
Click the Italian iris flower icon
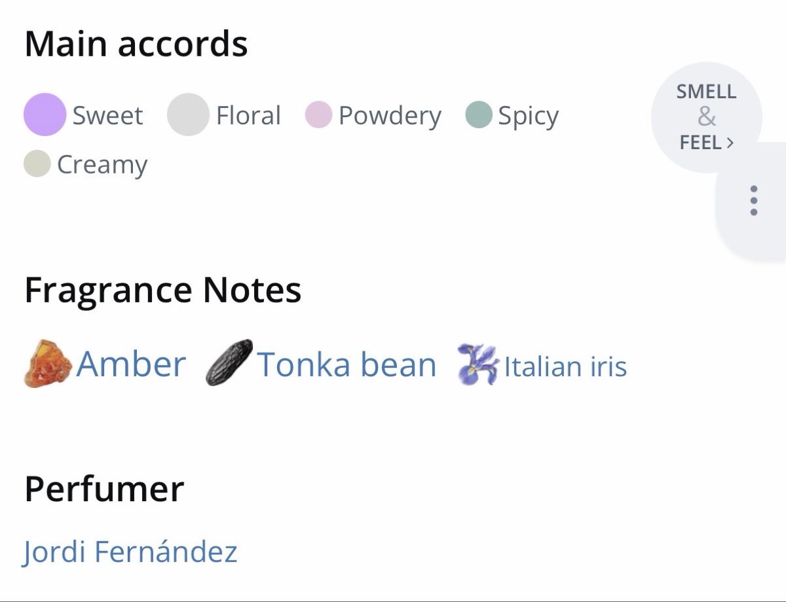point(477,364)
